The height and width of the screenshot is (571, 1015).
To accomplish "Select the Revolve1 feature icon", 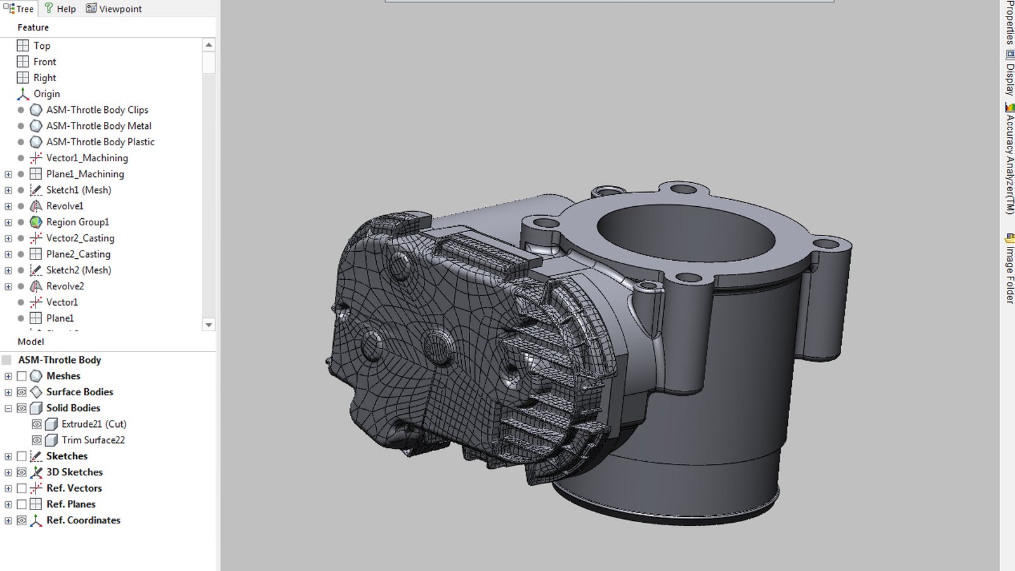I will click(x=36, y=206).
